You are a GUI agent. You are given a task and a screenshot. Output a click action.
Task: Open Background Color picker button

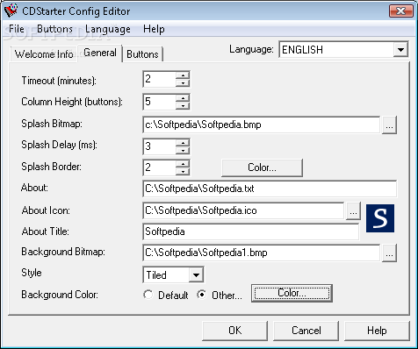292,293
